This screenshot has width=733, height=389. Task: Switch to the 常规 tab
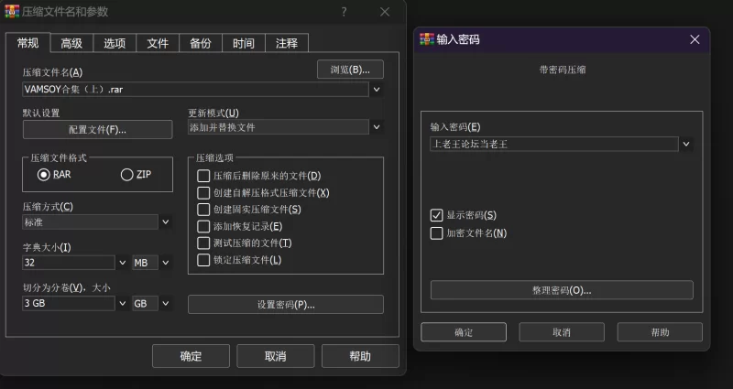[27, 43]
